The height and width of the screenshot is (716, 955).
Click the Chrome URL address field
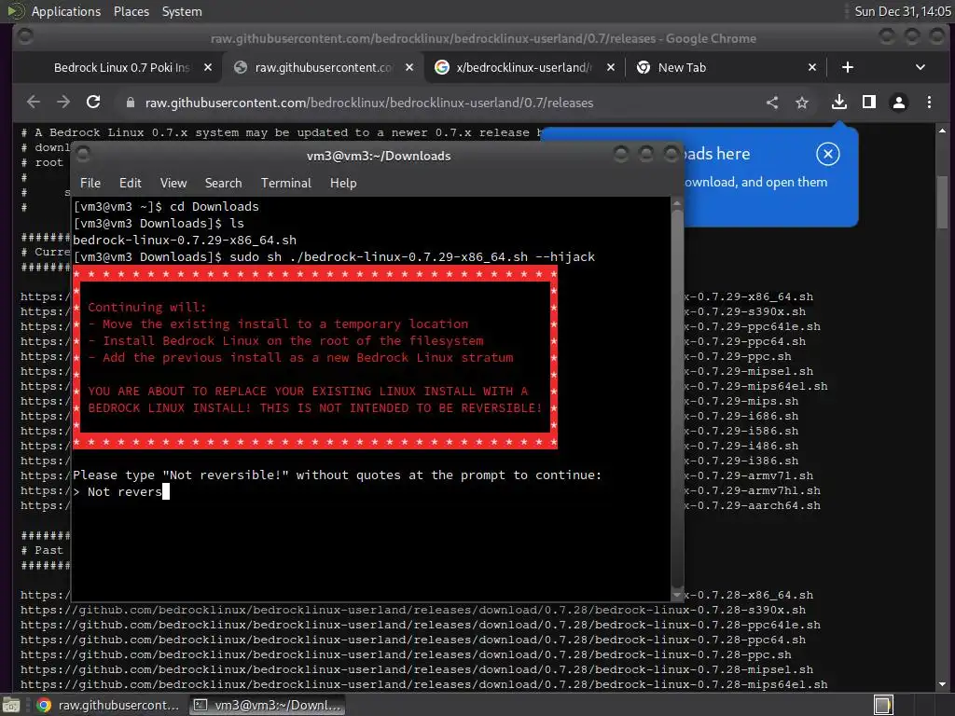tap(438, 103)
